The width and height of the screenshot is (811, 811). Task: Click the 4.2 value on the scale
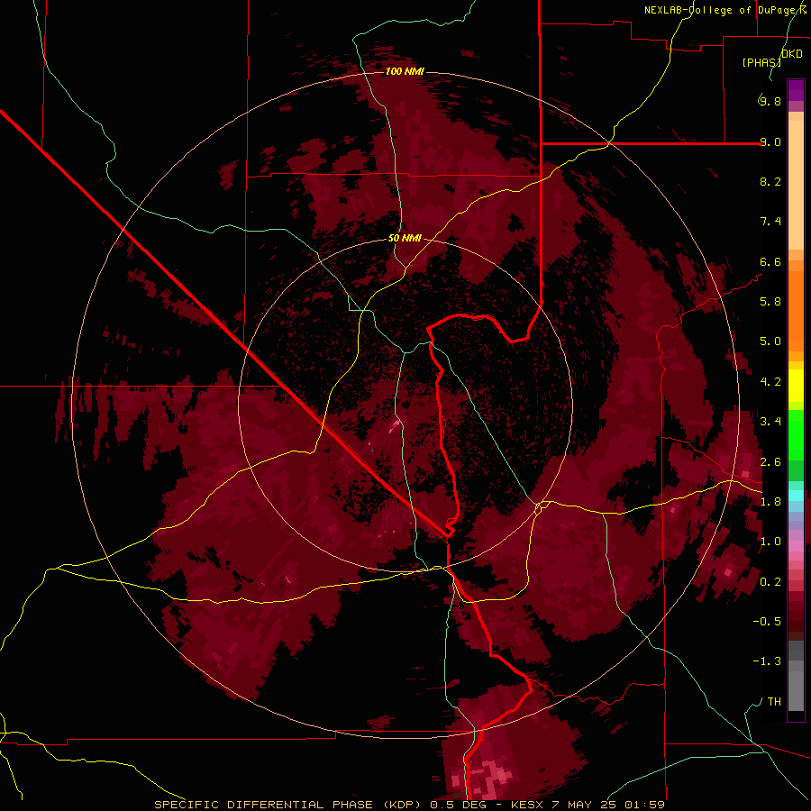[x=770, y=382]
